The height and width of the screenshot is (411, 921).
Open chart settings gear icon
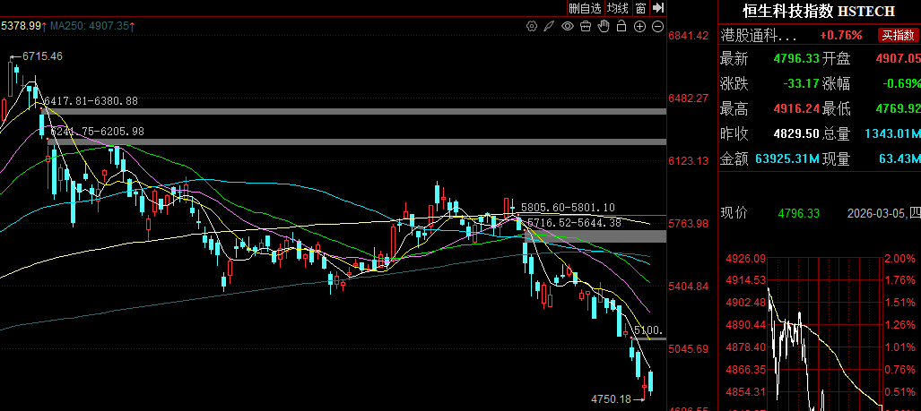click(x=532, y=26)
